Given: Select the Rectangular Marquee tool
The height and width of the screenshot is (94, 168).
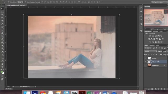Looking at the screenshot, I should click(x=2, y=12).
